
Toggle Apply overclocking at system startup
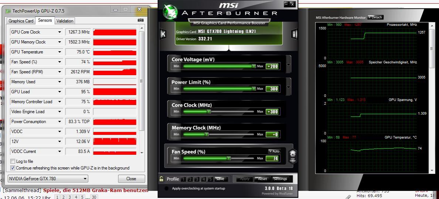pos(166,188)
